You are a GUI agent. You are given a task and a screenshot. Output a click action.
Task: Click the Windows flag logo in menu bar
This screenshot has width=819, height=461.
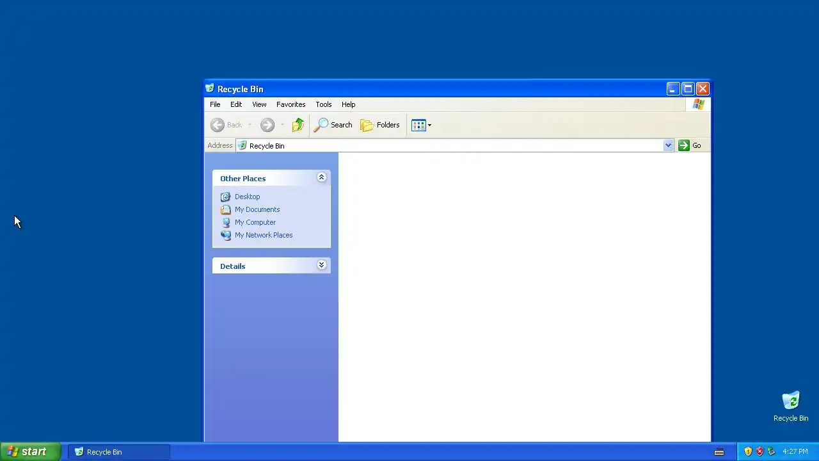[x=698, y=104]
